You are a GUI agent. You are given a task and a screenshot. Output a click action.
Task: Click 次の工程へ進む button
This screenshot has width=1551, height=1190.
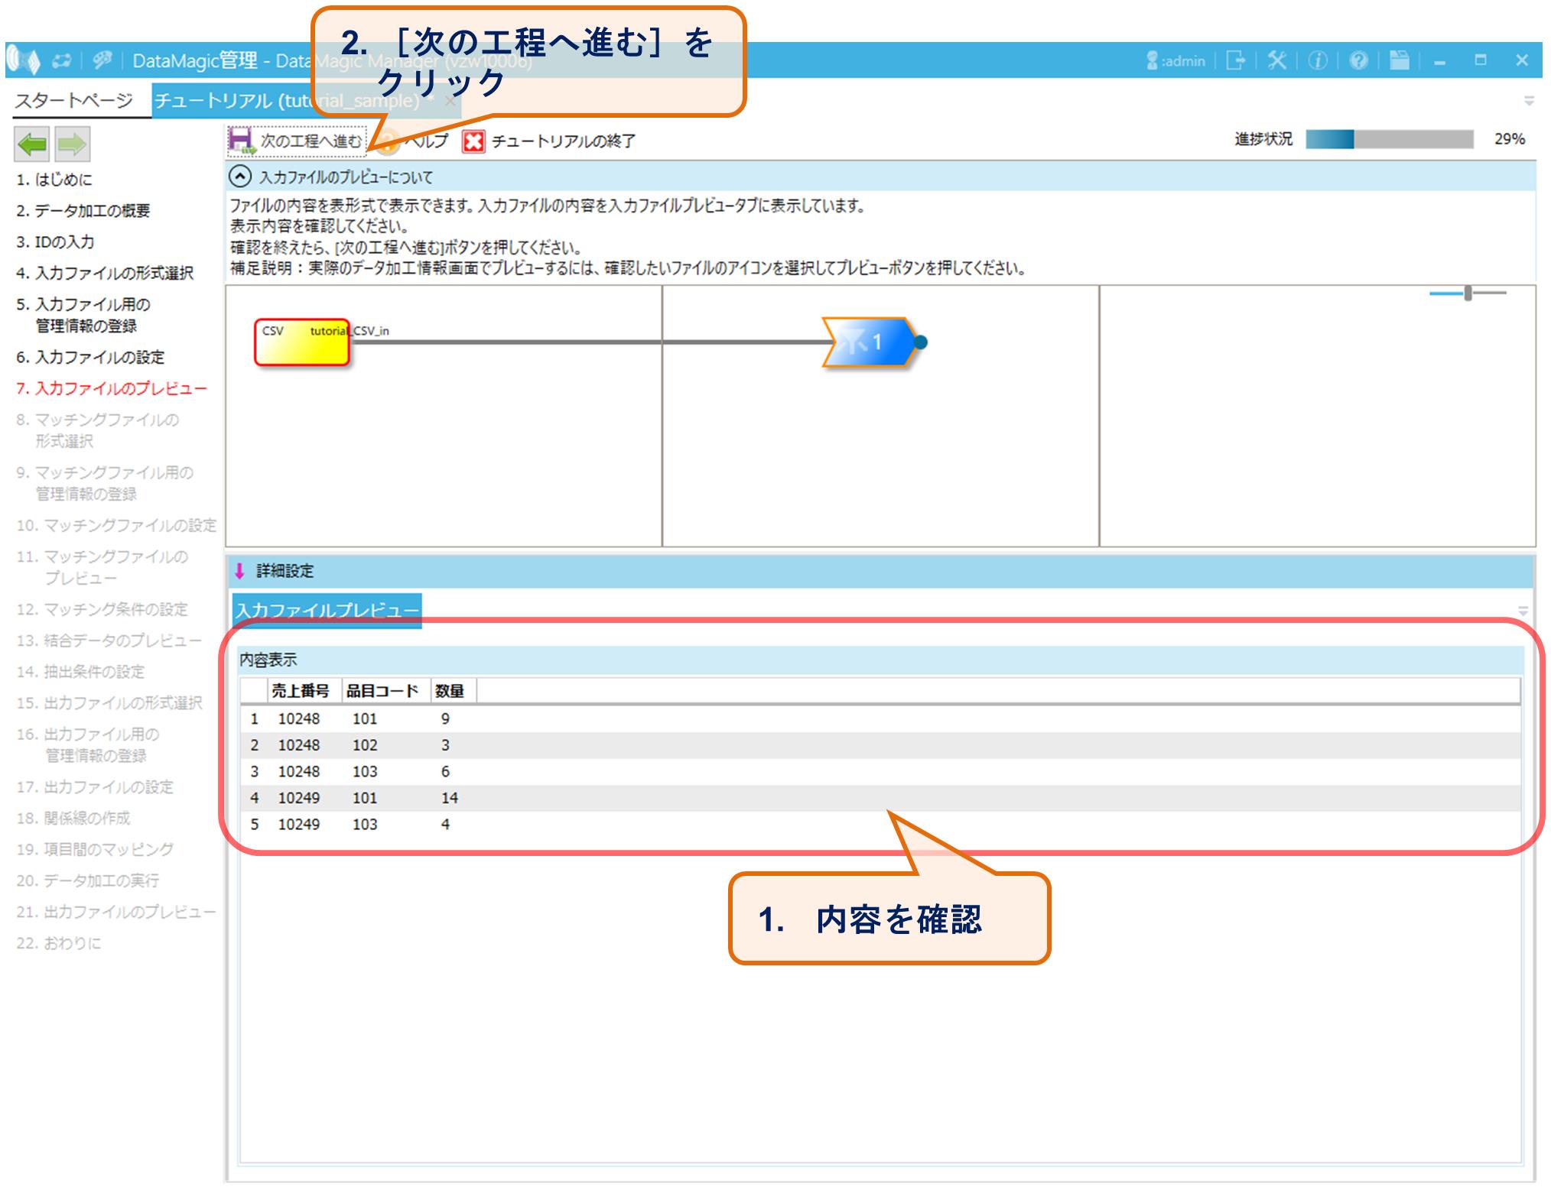point(297,141)
